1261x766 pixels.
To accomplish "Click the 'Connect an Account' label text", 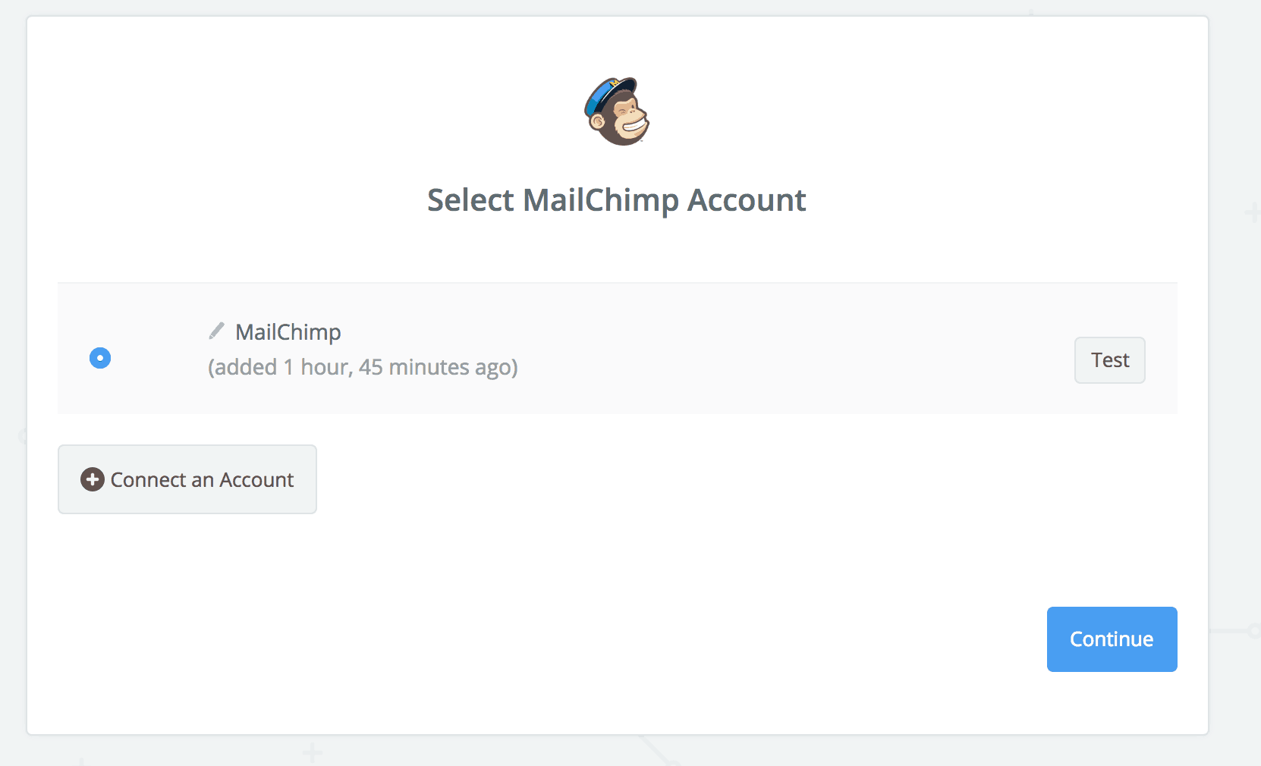I will [202, 480].
